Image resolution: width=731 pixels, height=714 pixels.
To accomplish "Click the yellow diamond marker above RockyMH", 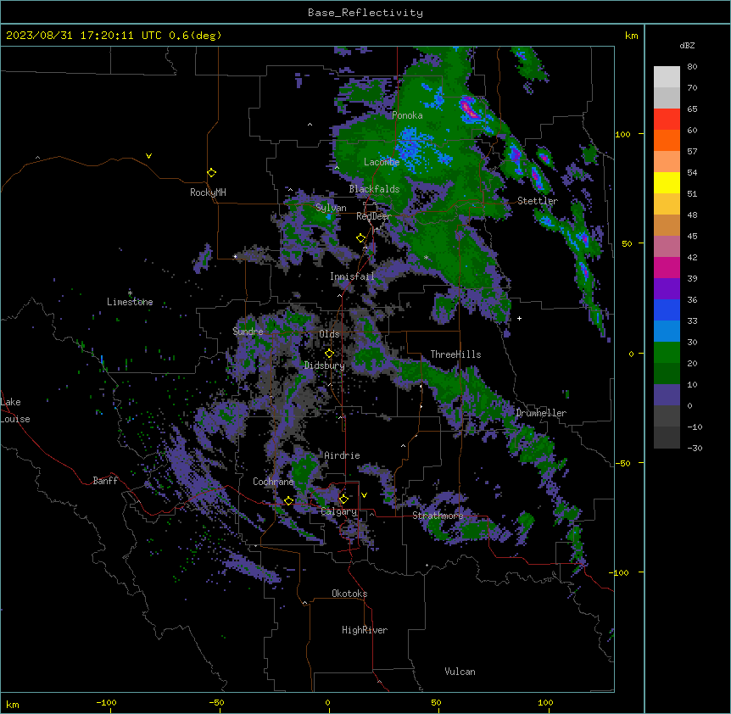I will 212,173.
